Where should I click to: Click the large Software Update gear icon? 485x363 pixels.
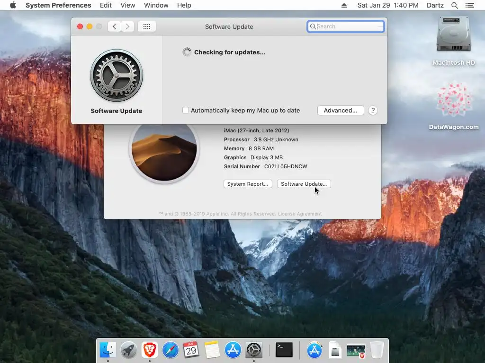117,76
